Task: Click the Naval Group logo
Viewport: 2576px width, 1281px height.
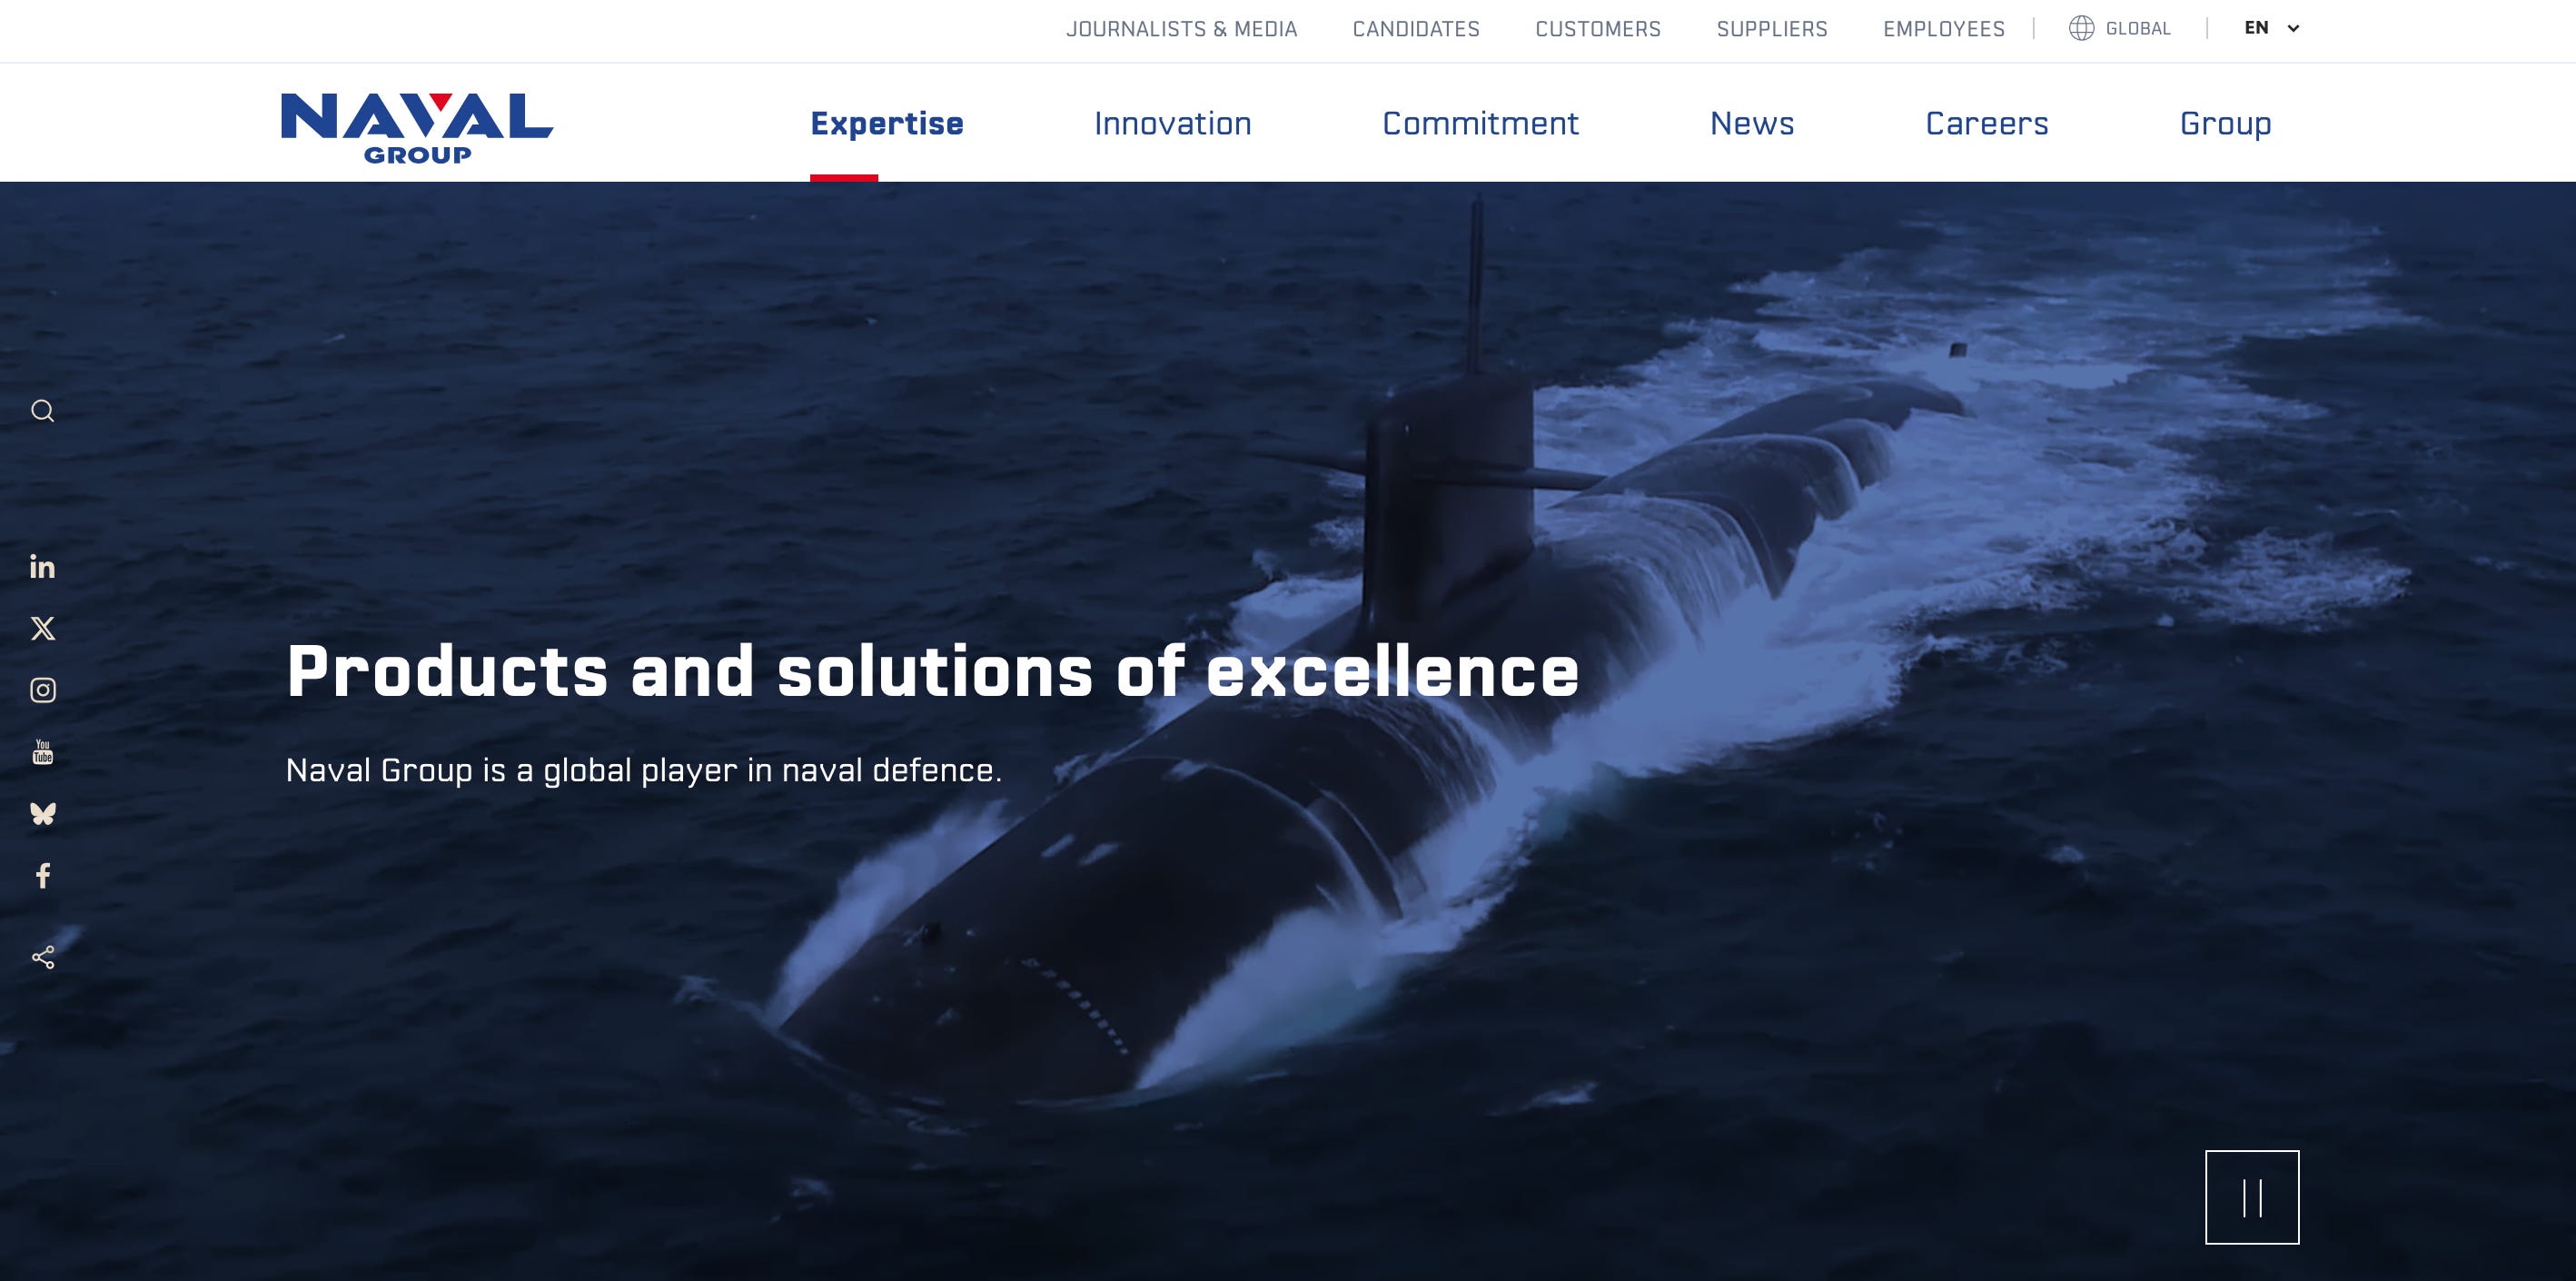Action: point(416,127)
